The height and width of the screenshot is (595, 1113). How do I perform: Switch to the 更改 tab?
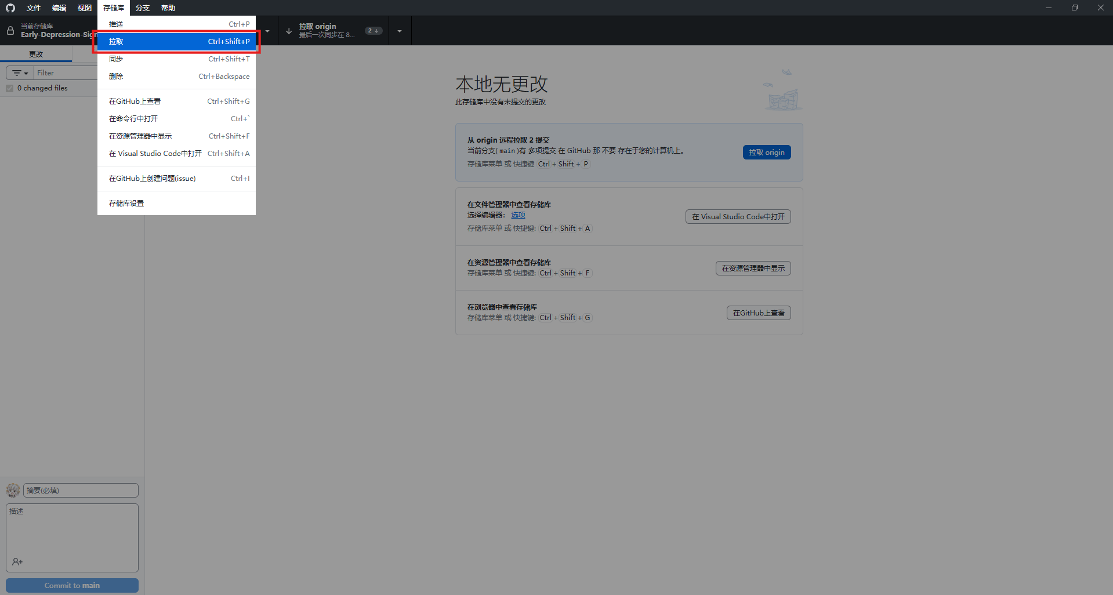click(36, 54)
